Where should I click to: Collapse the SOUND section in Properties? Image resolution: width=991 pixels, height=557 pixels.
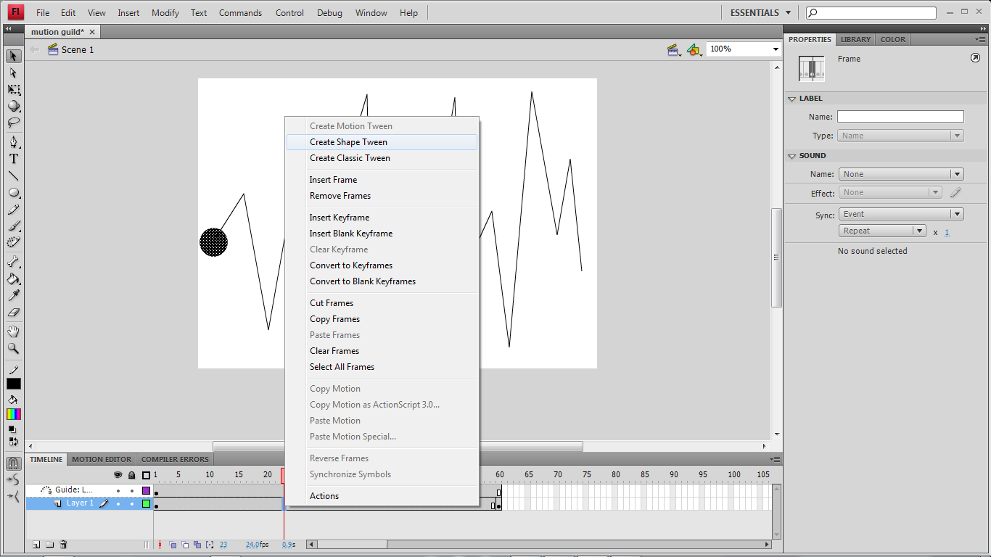(x=791, y=155)
